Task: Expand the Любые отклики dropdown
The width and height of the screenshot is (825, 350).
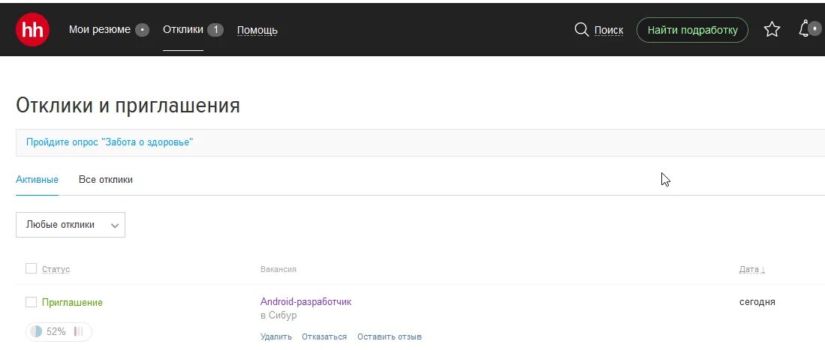Action: [71, 225]
